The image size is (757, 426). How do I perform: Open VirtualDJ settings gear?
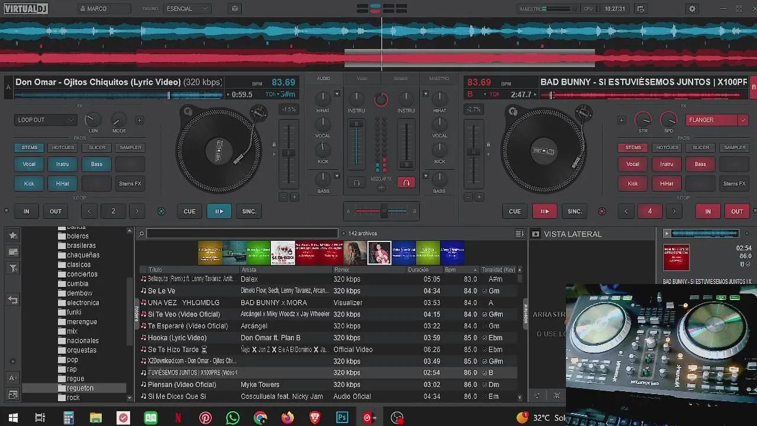pyautogui.click(x=692, y=9)
